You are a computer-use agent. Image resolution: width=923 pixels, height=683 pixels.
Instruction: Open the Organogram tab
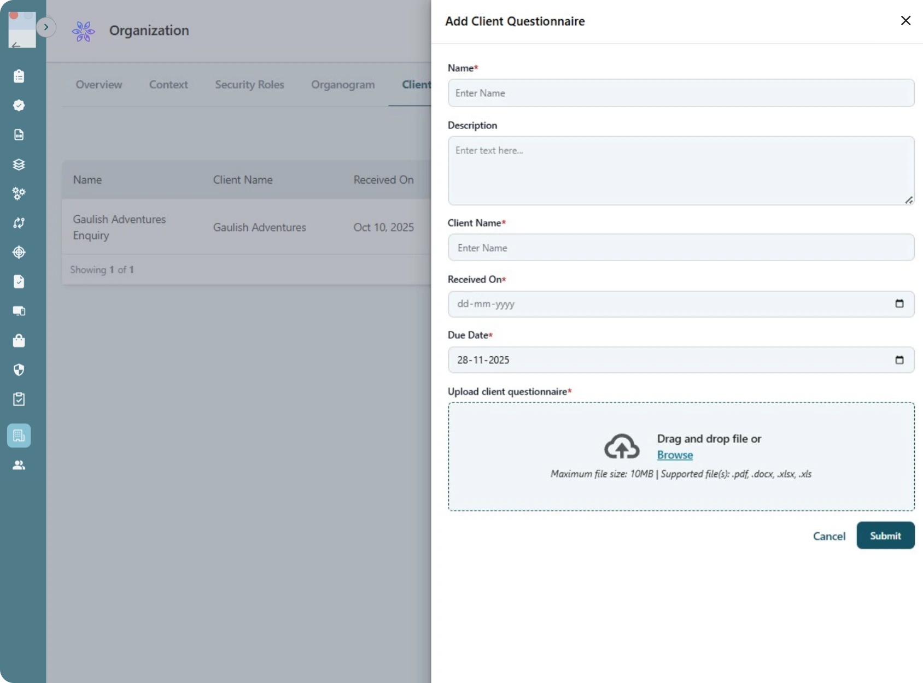(x=343, y=85)
